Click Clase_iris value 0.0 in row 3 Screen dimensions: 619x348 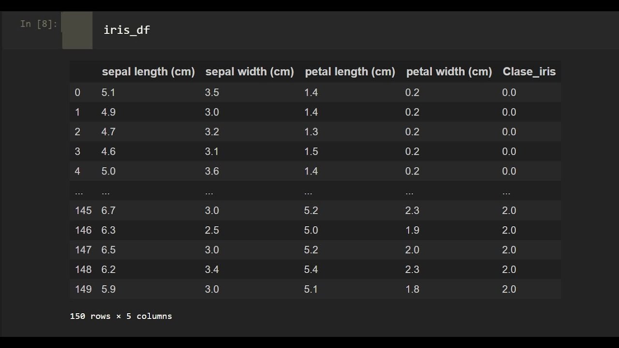(x=509, y=151)
